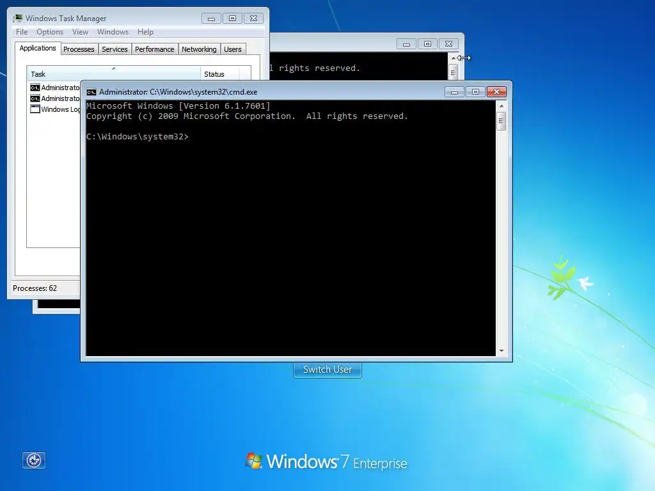Click the Microsoft Windows version line
This screenshot has height=491, width=655.
click(178, 105)
